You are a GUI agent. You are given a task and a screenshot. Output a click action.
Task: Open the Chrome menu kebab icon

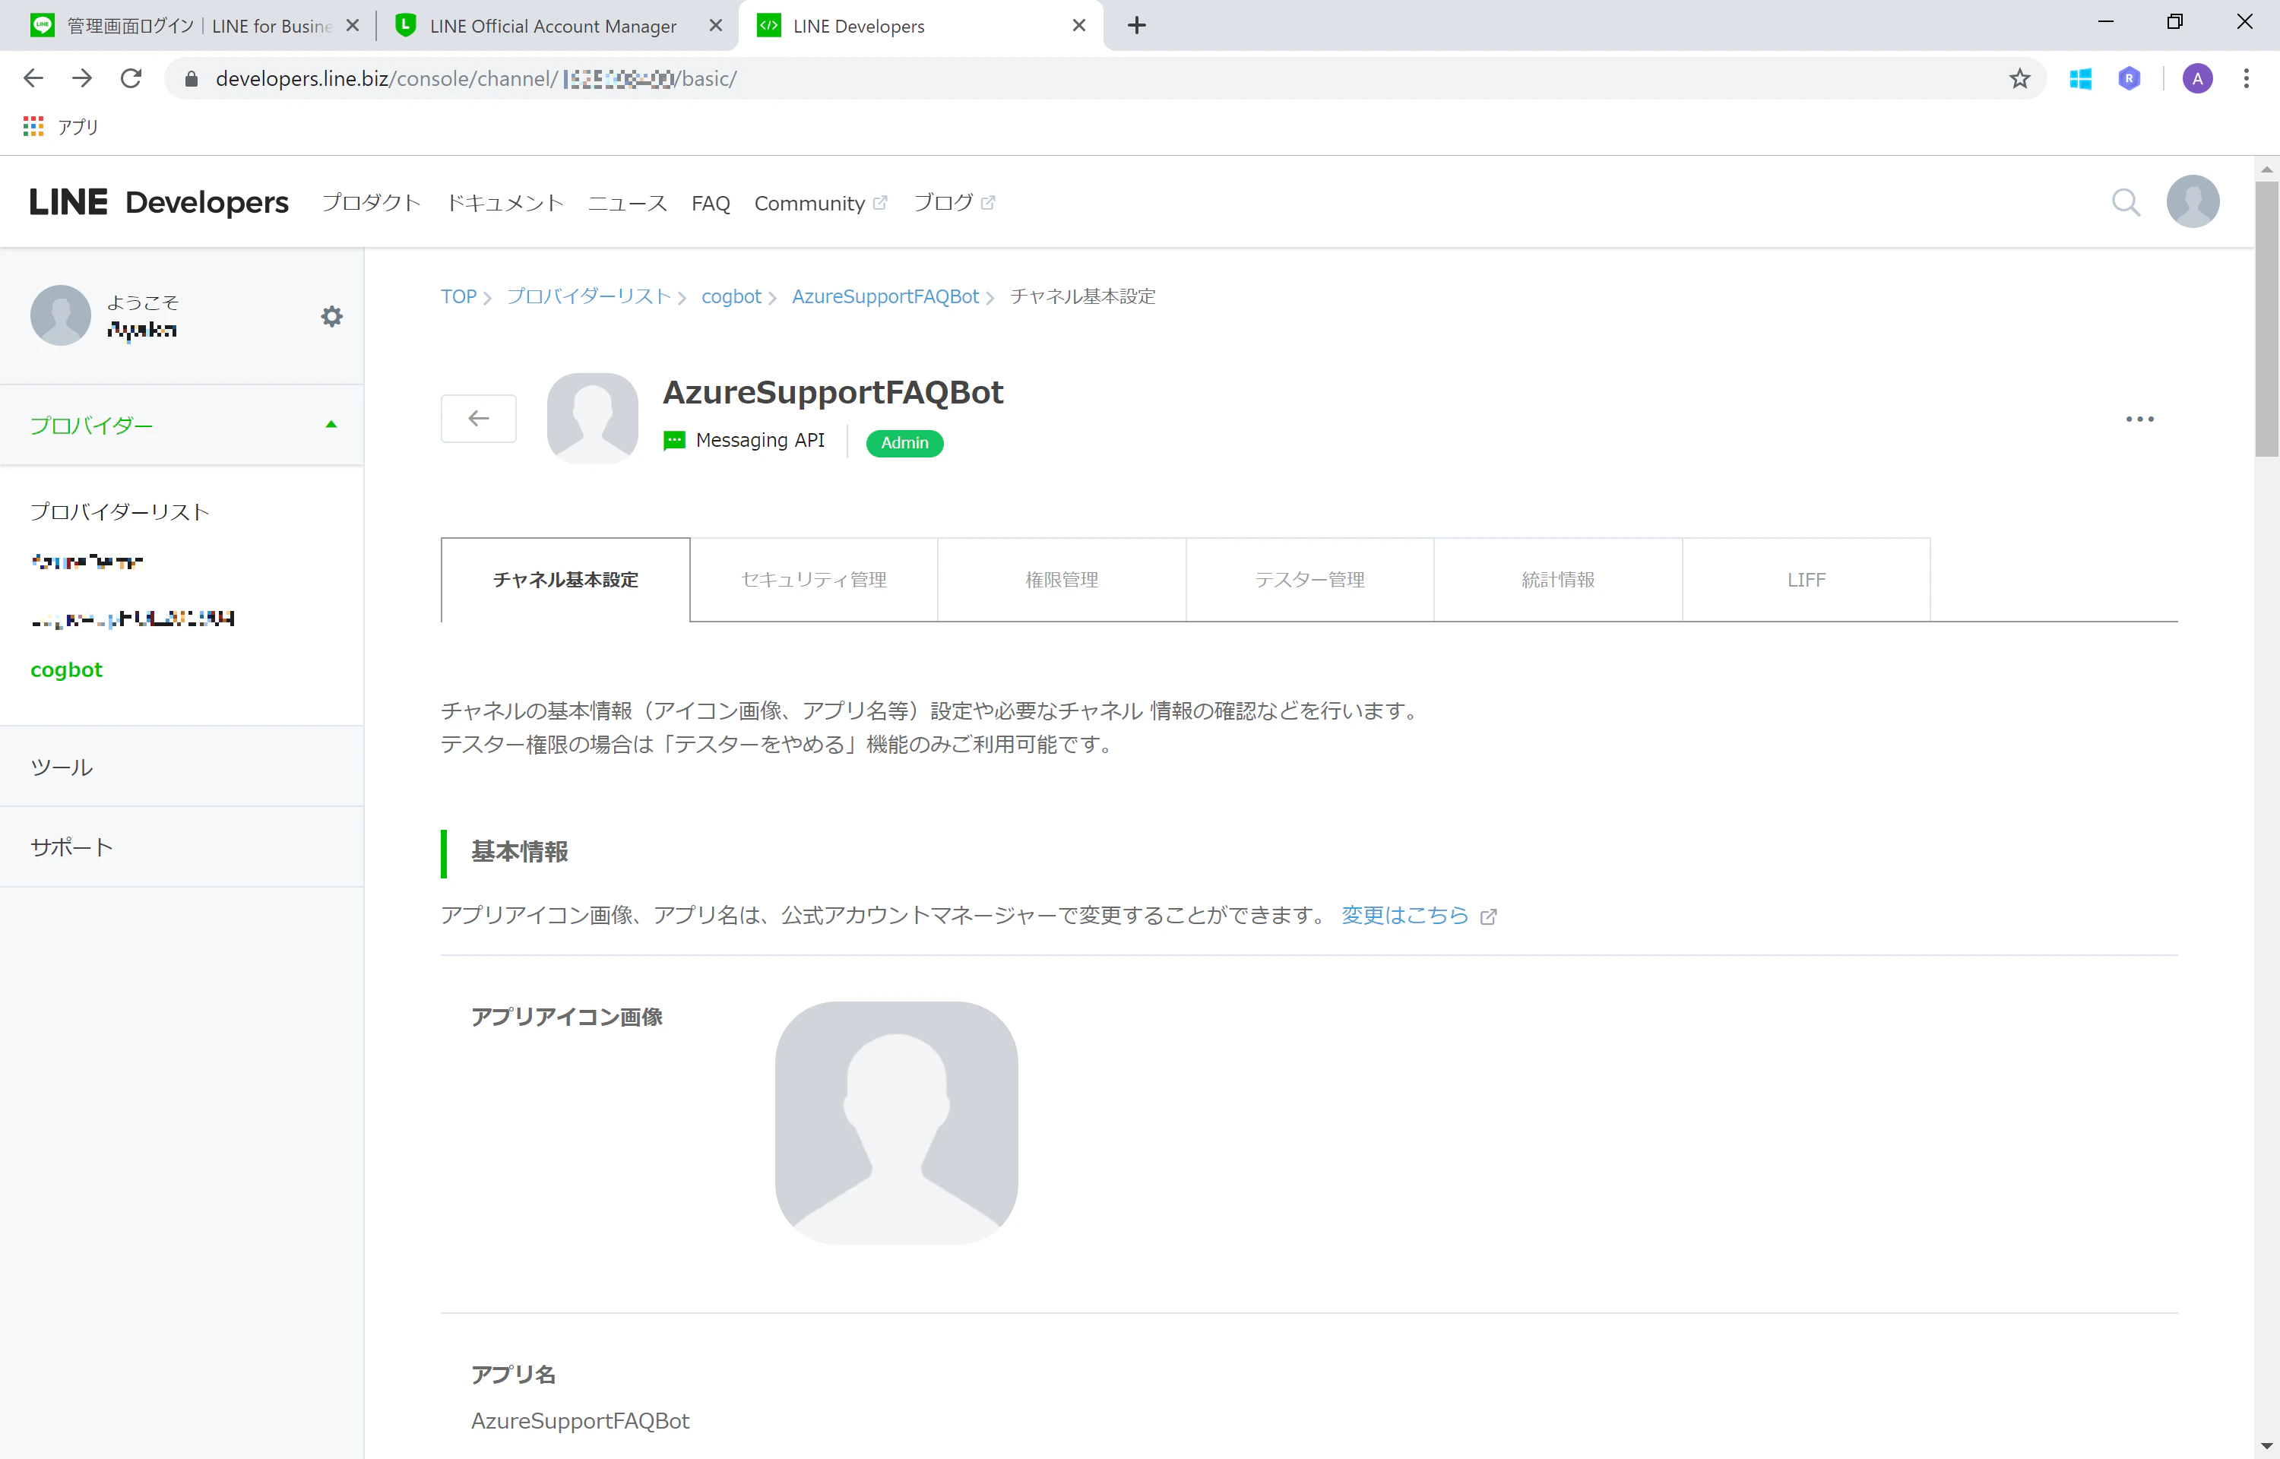point(2246,78)
